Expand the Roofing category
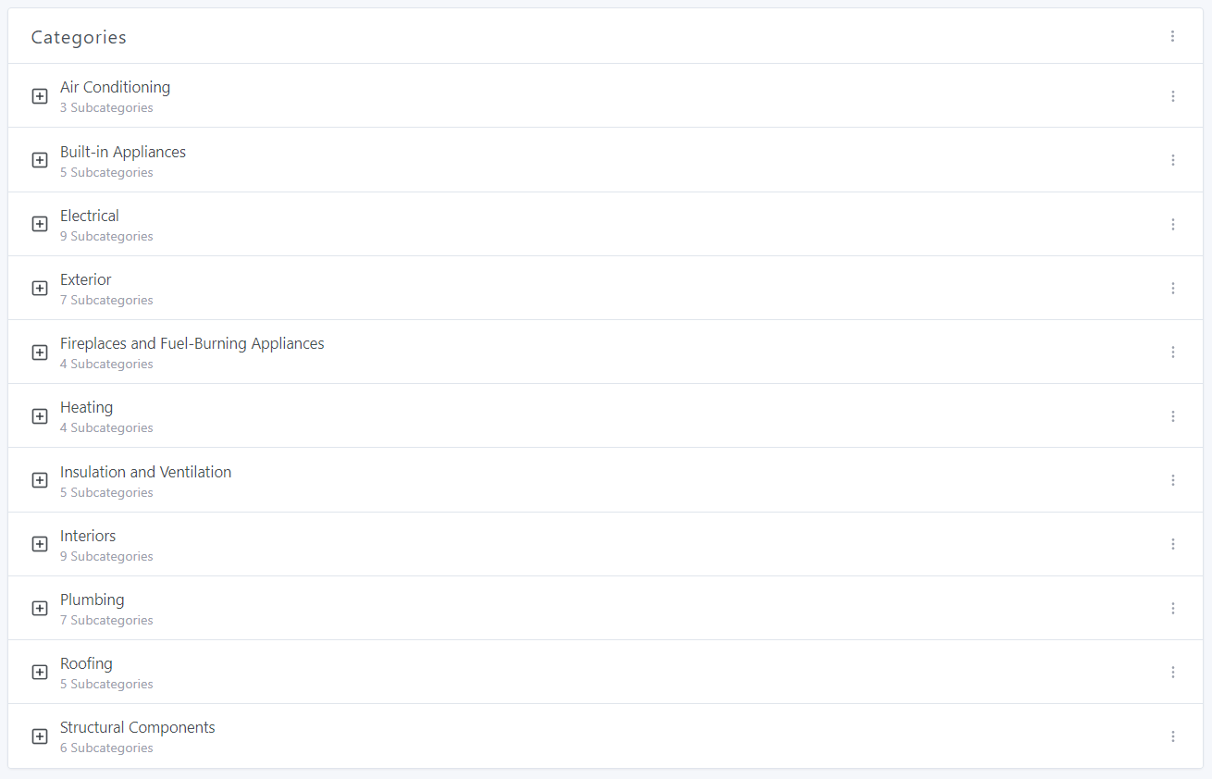The image size is (1212, 779). [x=40, y=673]
